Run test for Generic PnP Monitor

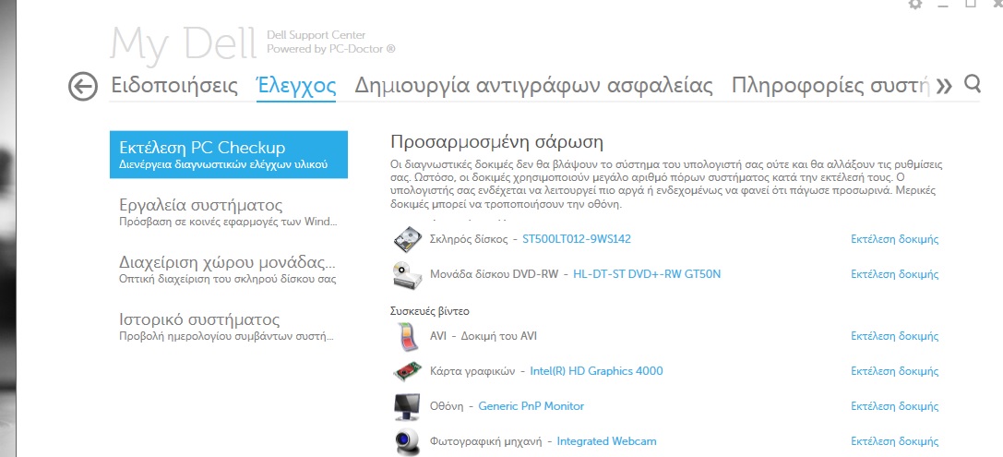point(894,406)
